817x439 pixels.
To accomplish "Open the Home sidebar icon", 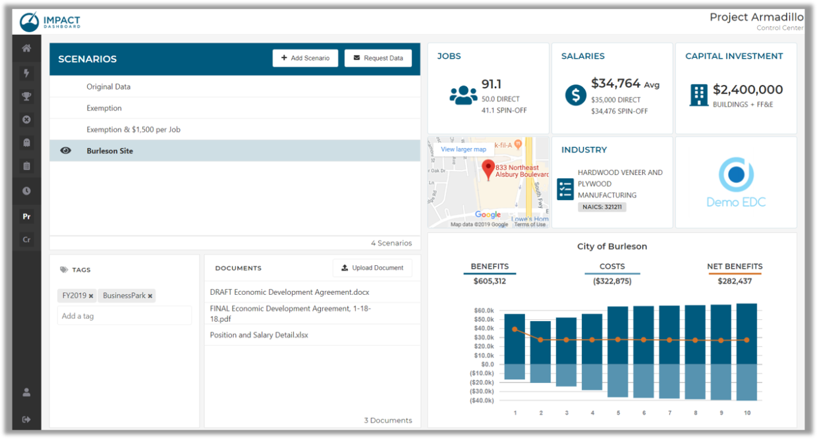I will coord(26,47).
